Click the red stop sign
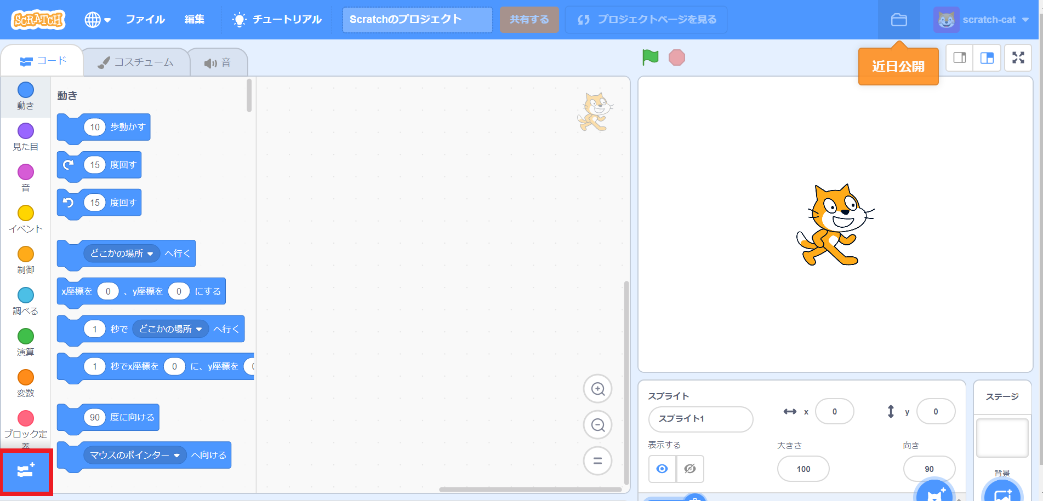The image size is (1043, 501). (677, 56)
